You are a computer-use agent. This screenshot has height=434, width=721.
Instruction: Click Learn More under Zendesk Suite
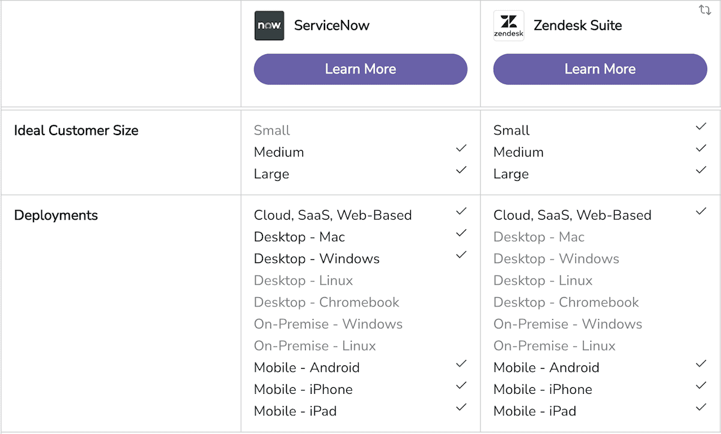600,69
